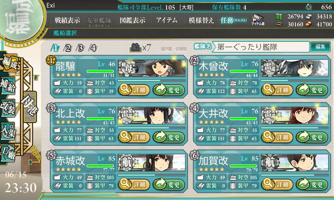Open the 改装 remodel sidebar icon
The image size is (334, 200).
pos(8,108)
